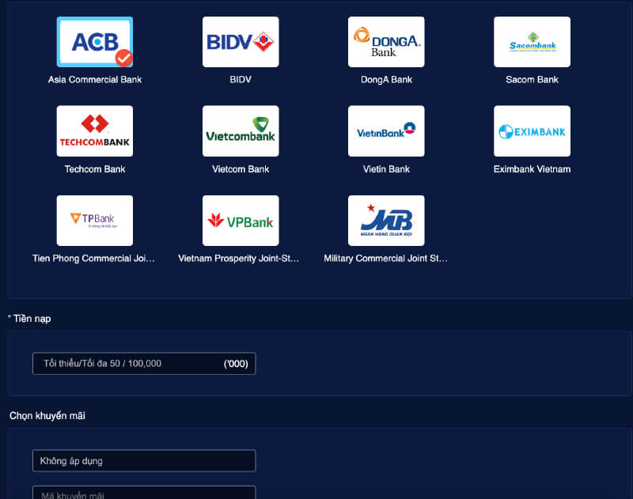Click the Vietnam Prosperity Joint-St label

pos(239,258)
